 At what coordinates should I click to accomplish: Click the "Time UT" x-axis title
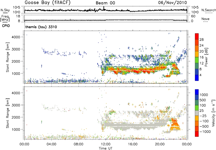(x=106, y=148)
